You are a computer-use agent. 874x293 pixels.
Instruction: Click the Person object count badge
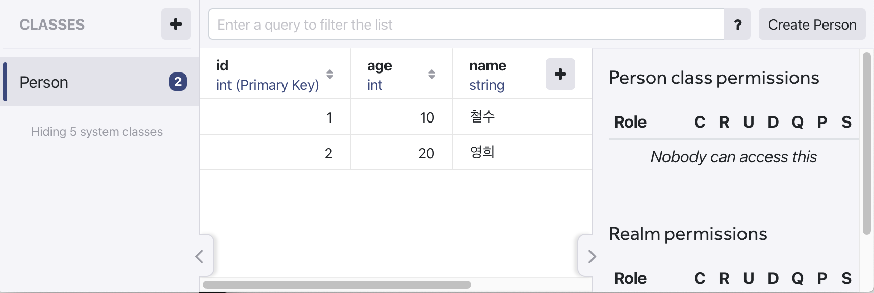click(177, 82)
